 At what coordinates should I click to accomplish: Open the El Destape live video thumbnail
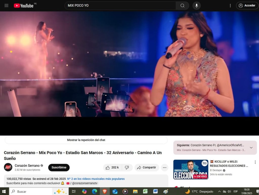tap(191, 169)
